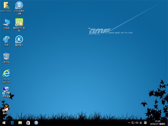This screenshot has height=126, width=168.
Task: Open the taskbar clock and date
Action: coord(158,123)
